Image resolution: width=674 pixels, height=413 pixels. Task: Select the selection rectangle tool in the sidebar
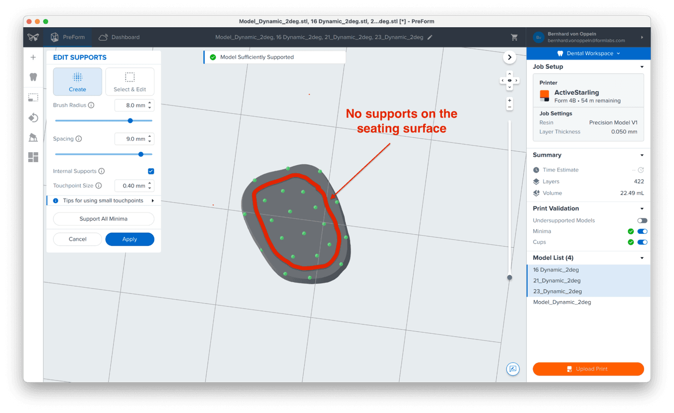[x=33, y=98]
